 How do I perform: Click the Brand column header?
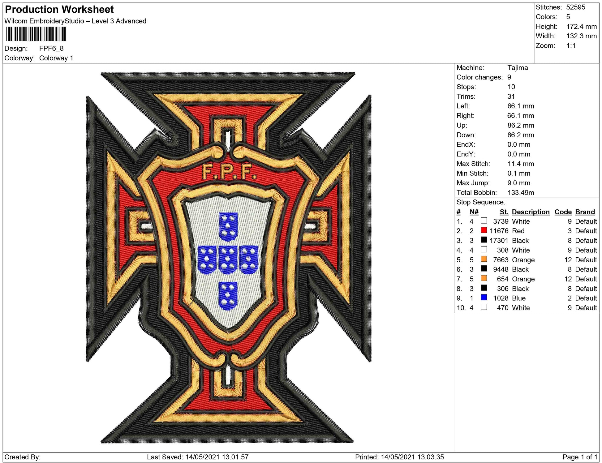[585, 212]
